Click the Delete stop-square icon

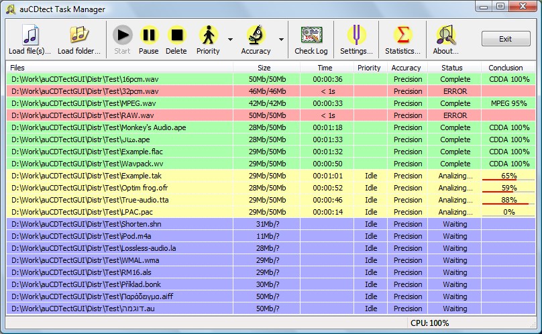click(176, 35)
